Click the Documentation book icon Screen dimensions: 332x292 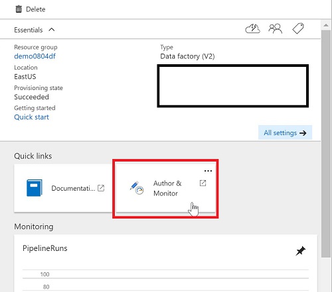[35, 188]
